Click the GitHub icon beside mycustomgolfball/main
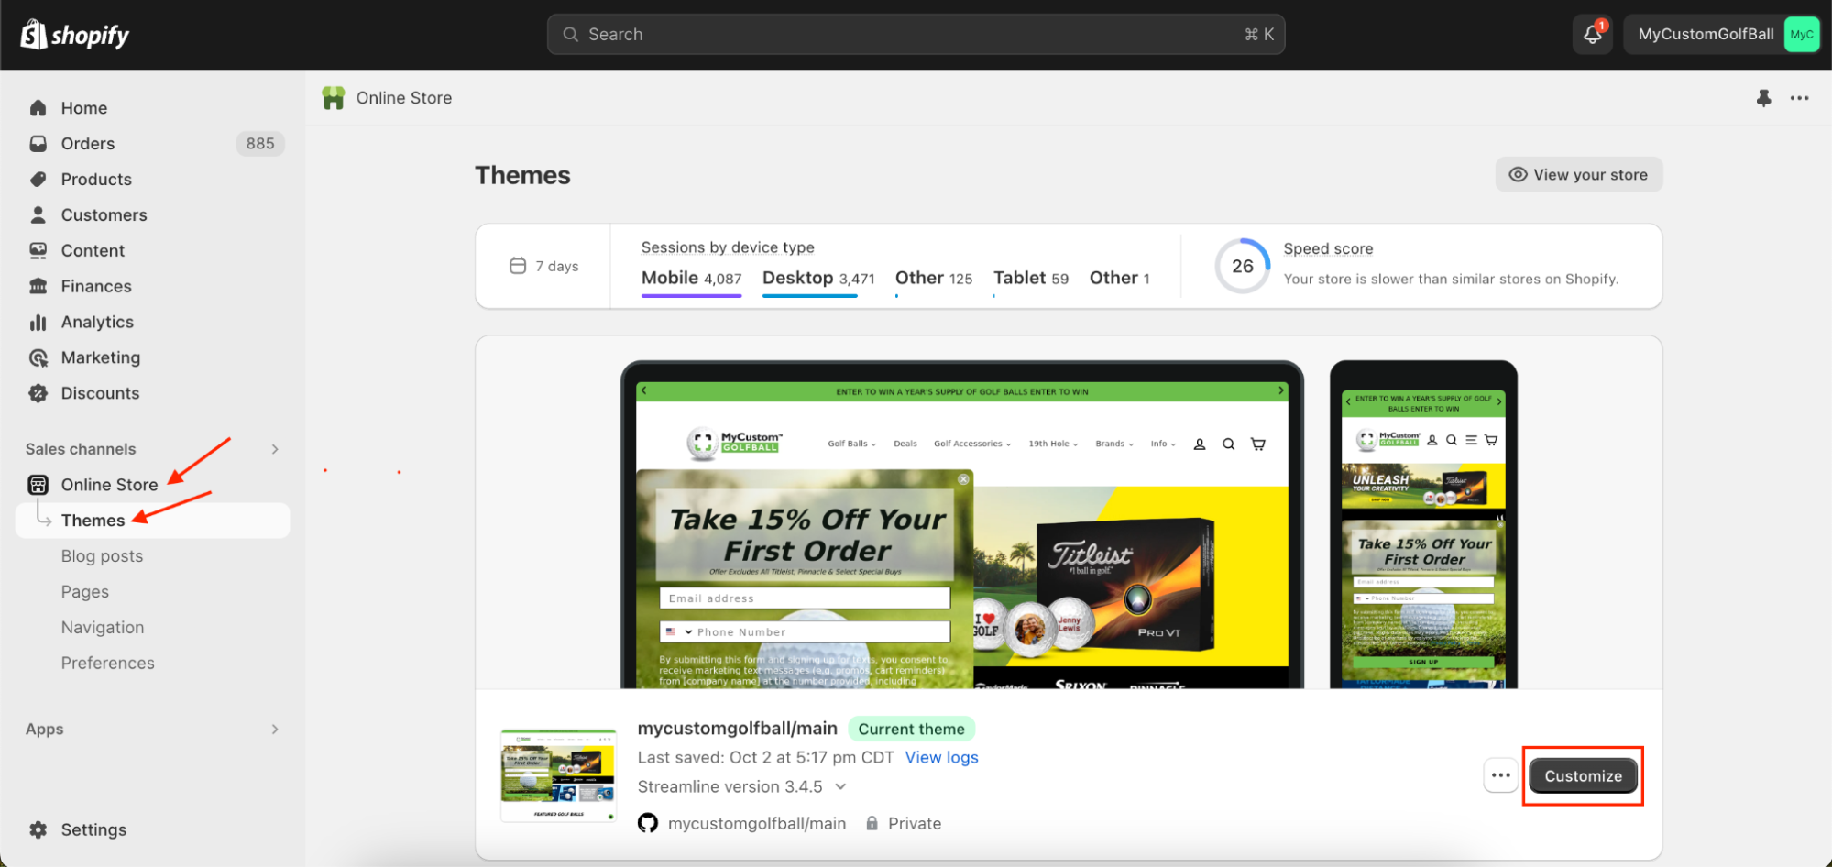Screen dimensions: 1832x867 (x=648, y=823)
